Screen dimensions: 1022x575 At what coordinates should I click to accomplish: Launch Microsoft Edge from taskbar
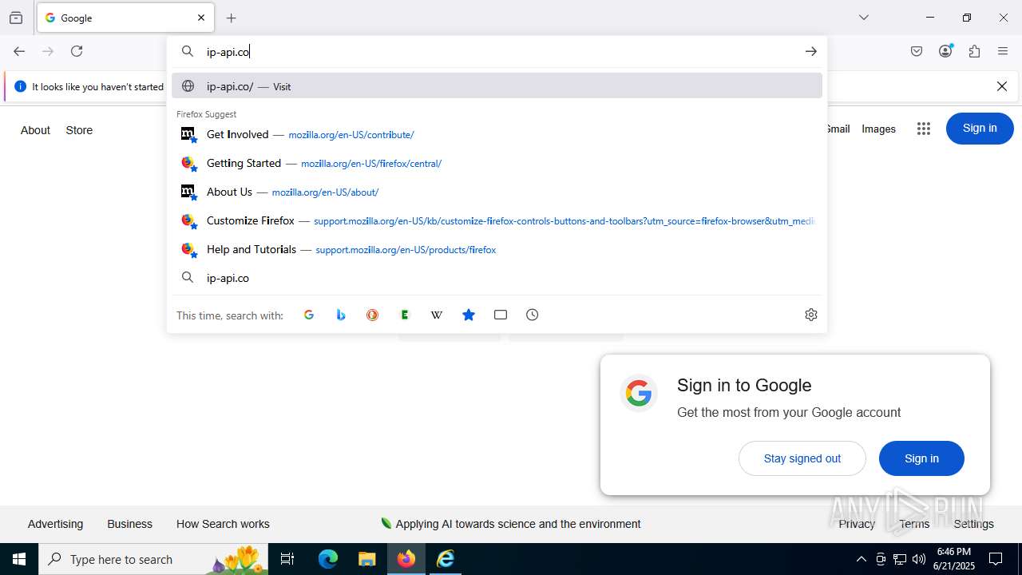pos(328,559)
